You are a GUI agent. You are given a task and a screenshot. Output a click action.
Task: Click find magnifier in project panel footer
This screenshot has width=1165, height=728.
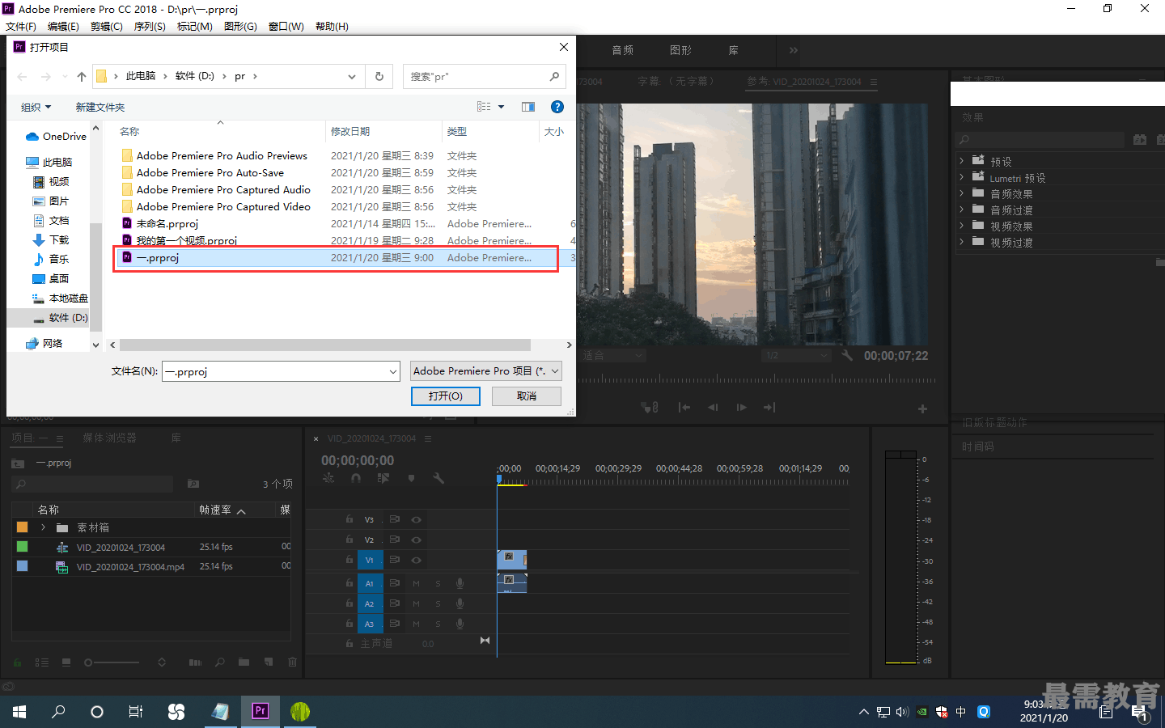(220, 662)
